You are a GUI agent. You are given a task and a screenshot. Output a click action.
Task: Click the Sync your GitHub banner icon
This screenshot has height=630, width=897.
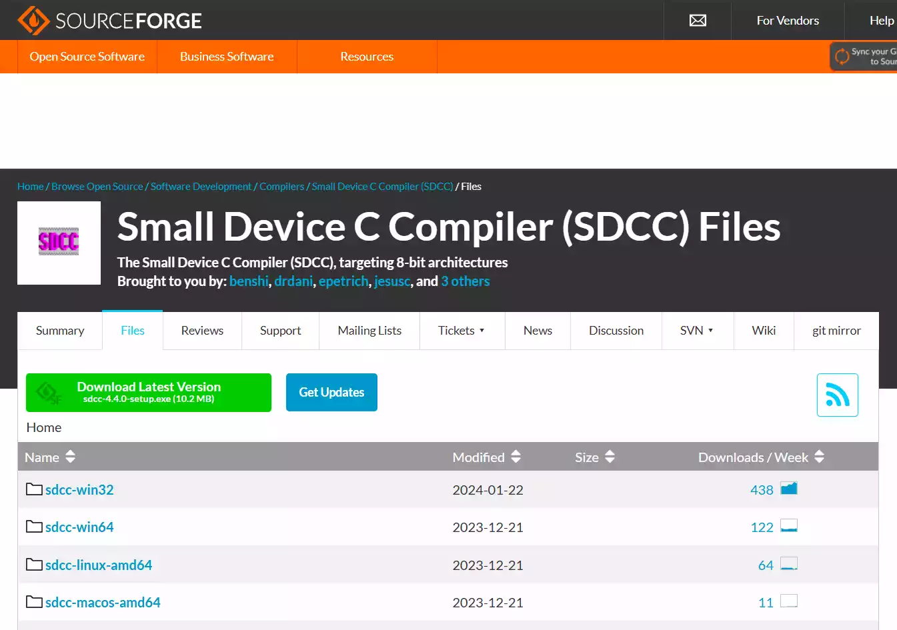coord(842,57)
